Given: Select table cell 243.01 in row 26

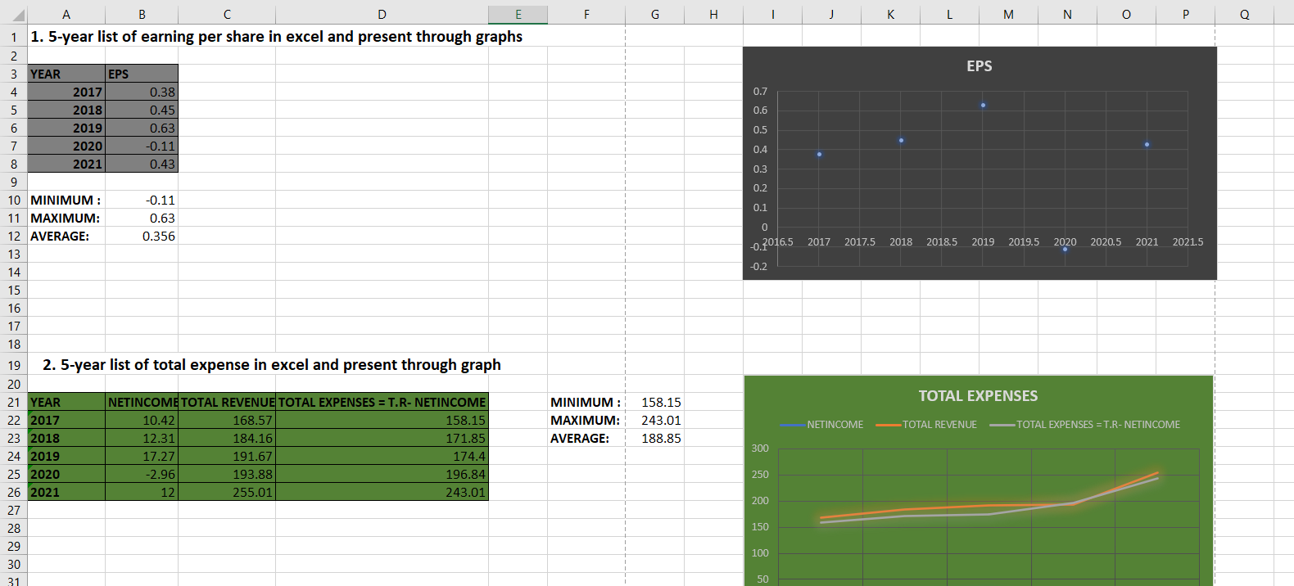Looking at the screenshot, I should point(382,492).
